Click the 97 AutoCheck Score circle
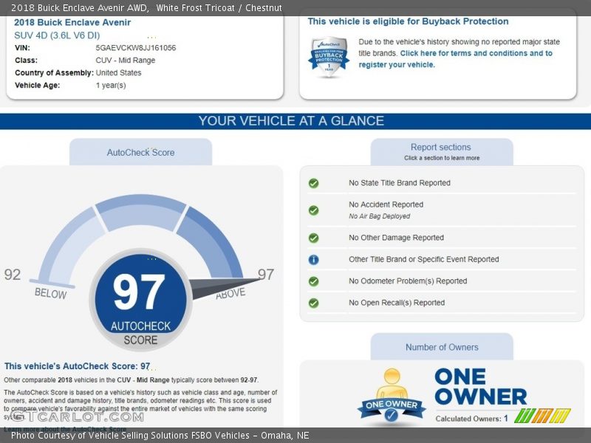Image resolution: width=591 pixels, height=443 pixels. [x=140, y=300]
